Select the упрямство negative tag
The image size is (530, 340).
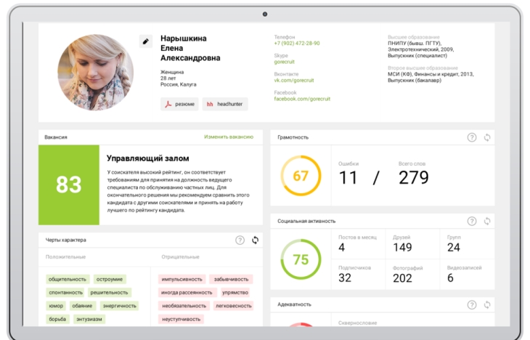[235, 292]
